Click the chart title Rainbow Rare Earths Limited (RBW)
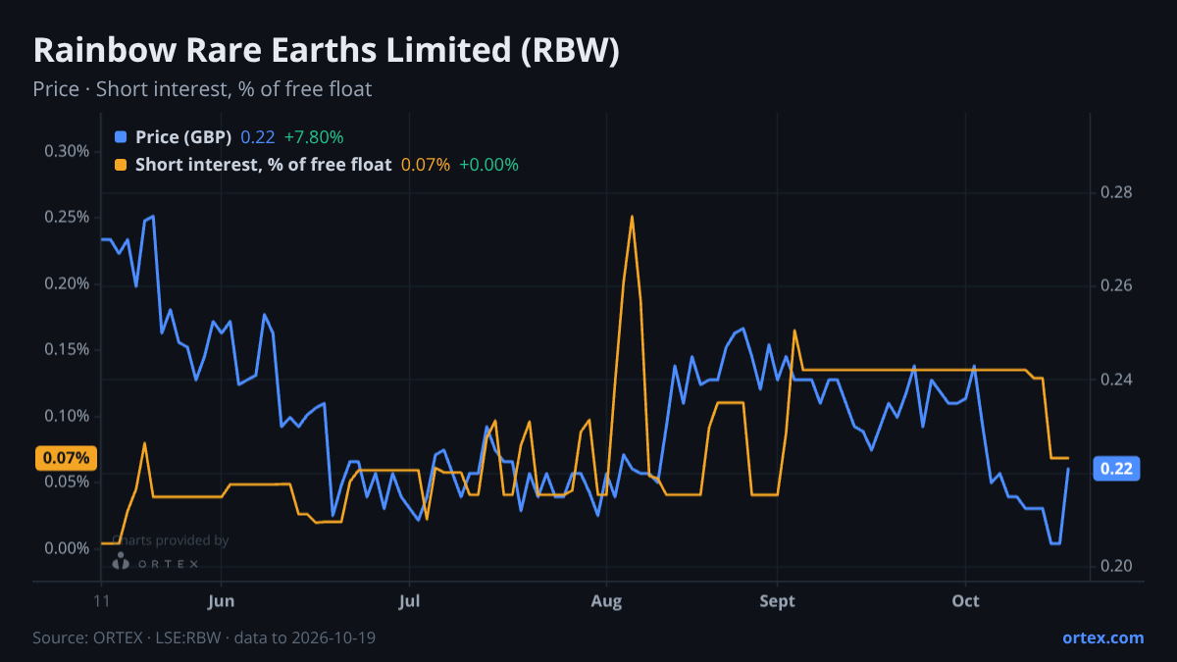Screen dimensions: 1177x662 326,51
